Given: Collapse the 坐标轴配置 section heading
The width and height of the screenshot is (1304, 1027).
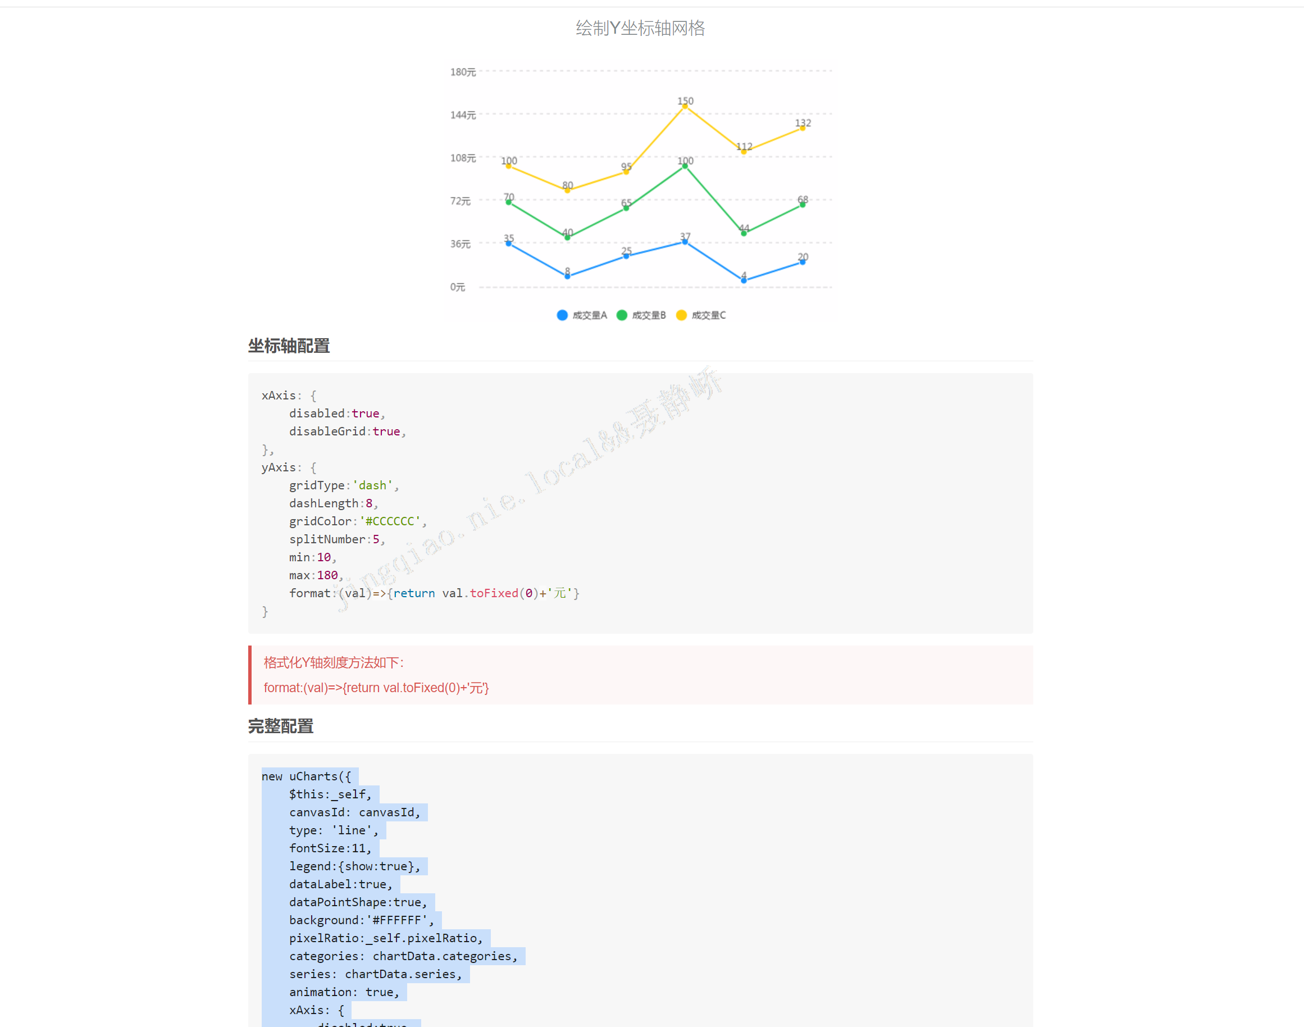Looking at the screenshot, I should (290, 347).
